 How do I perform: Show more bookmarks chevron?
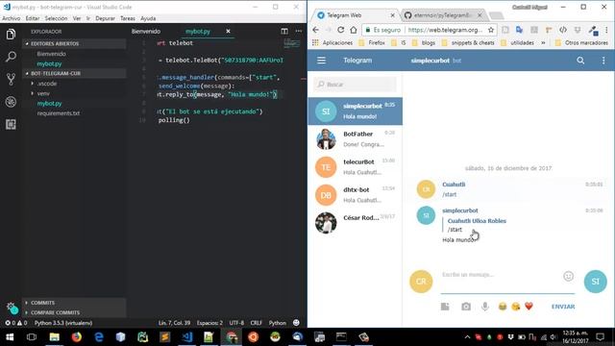pyautogui.click(x=543, y=42)
